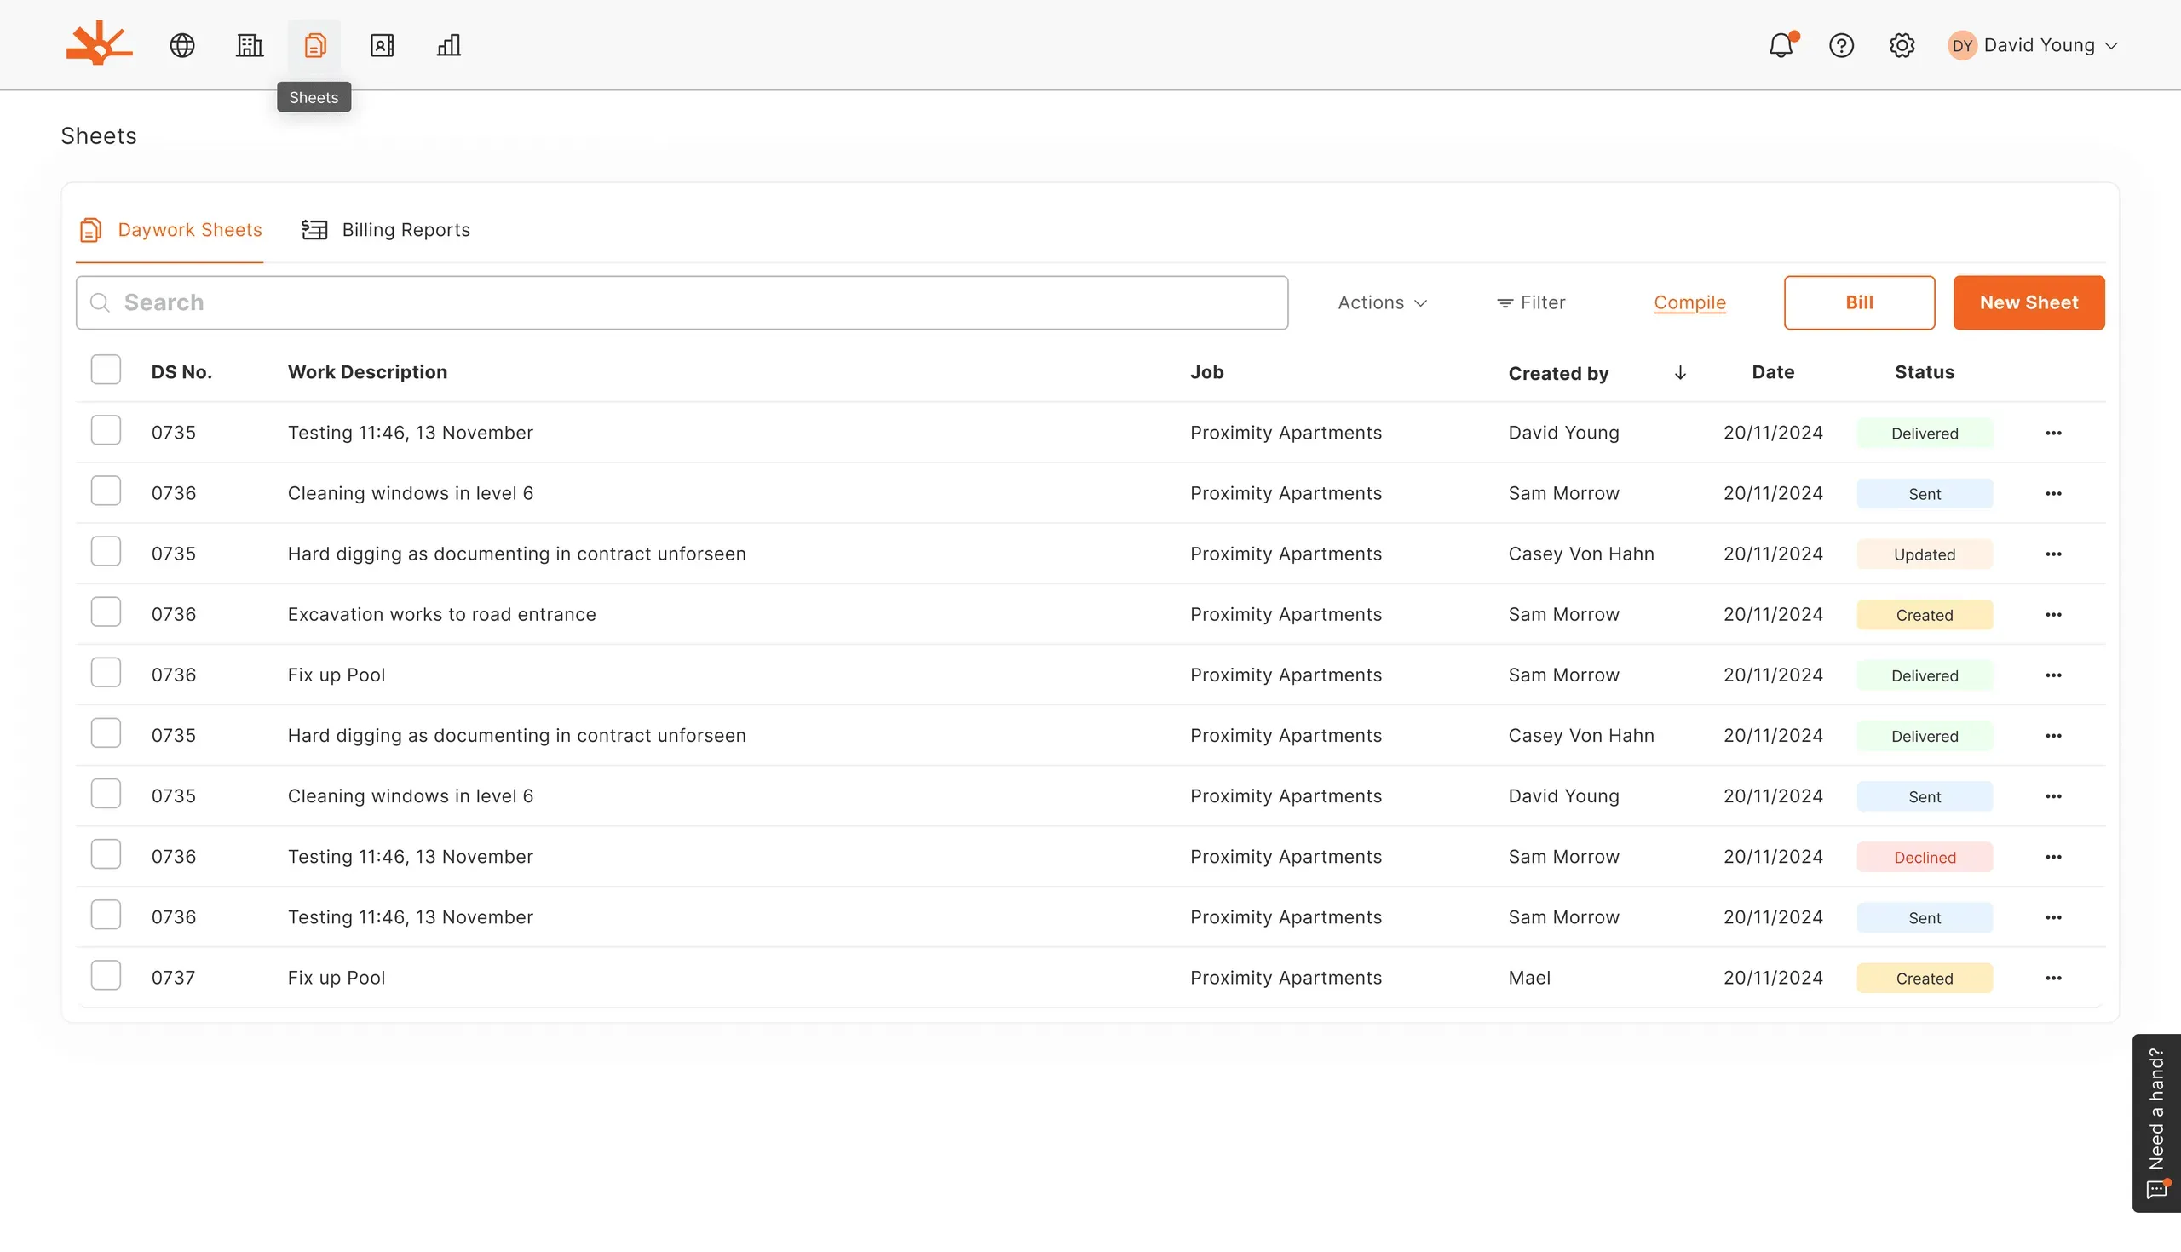
Task: Check the box for Excavation works to road entrance
Action: [x=106, y=612]
